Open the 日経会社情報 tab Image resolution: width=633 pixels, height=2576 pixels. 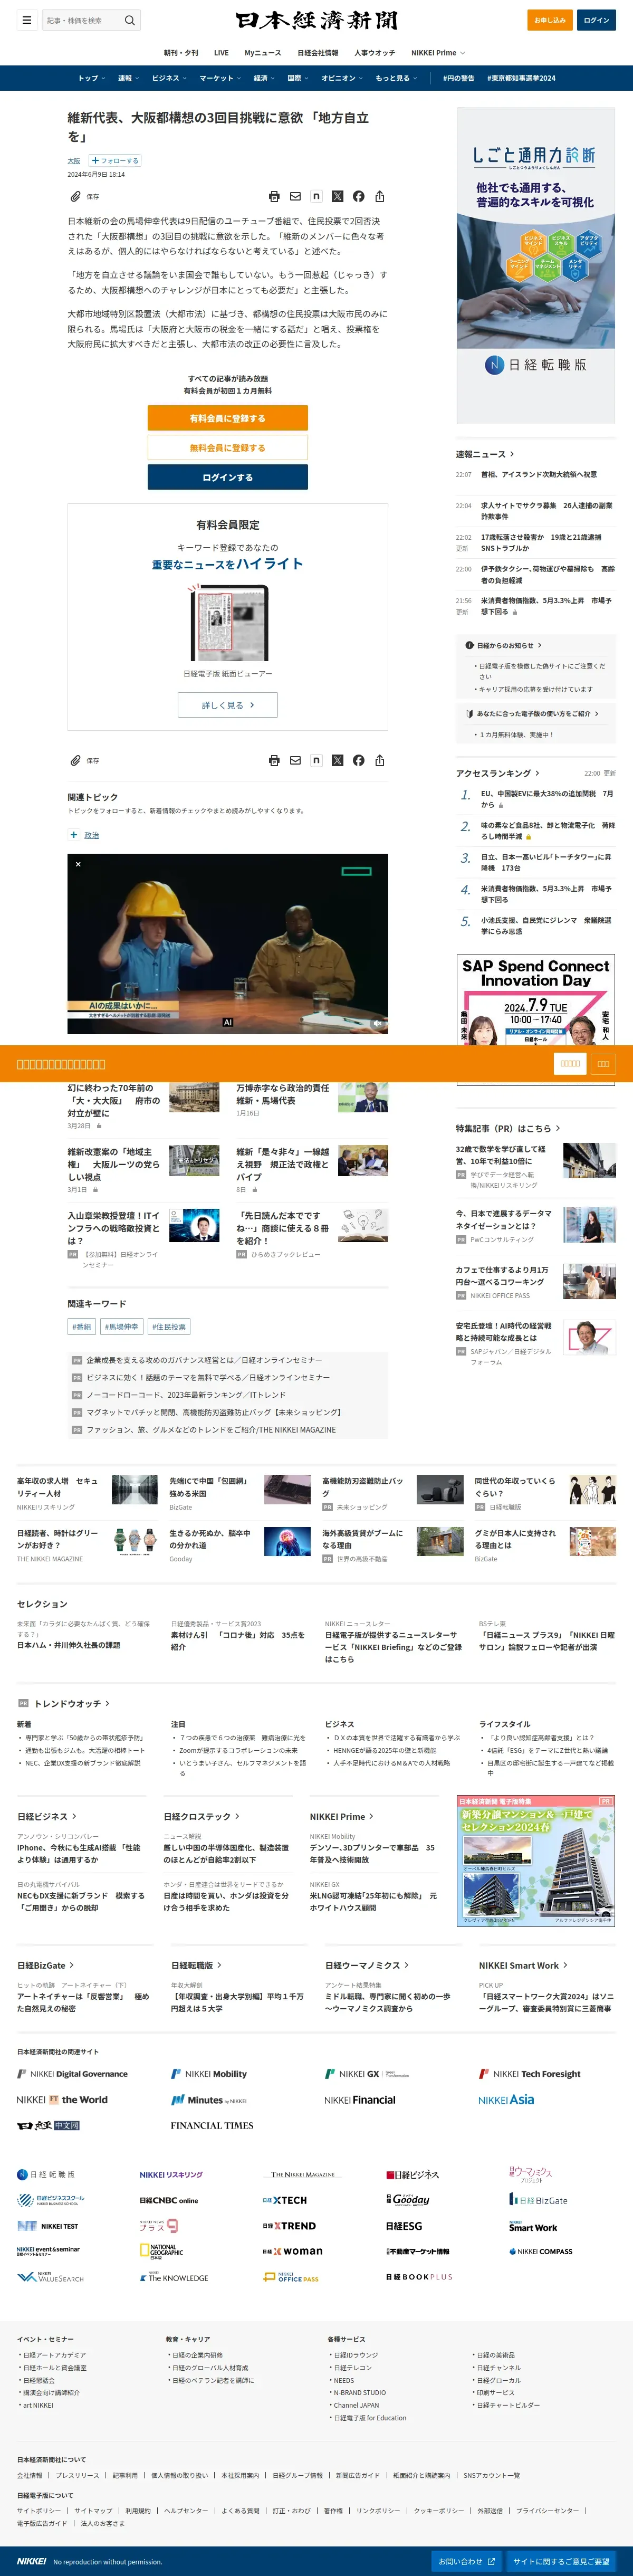[x=318, y=53]
